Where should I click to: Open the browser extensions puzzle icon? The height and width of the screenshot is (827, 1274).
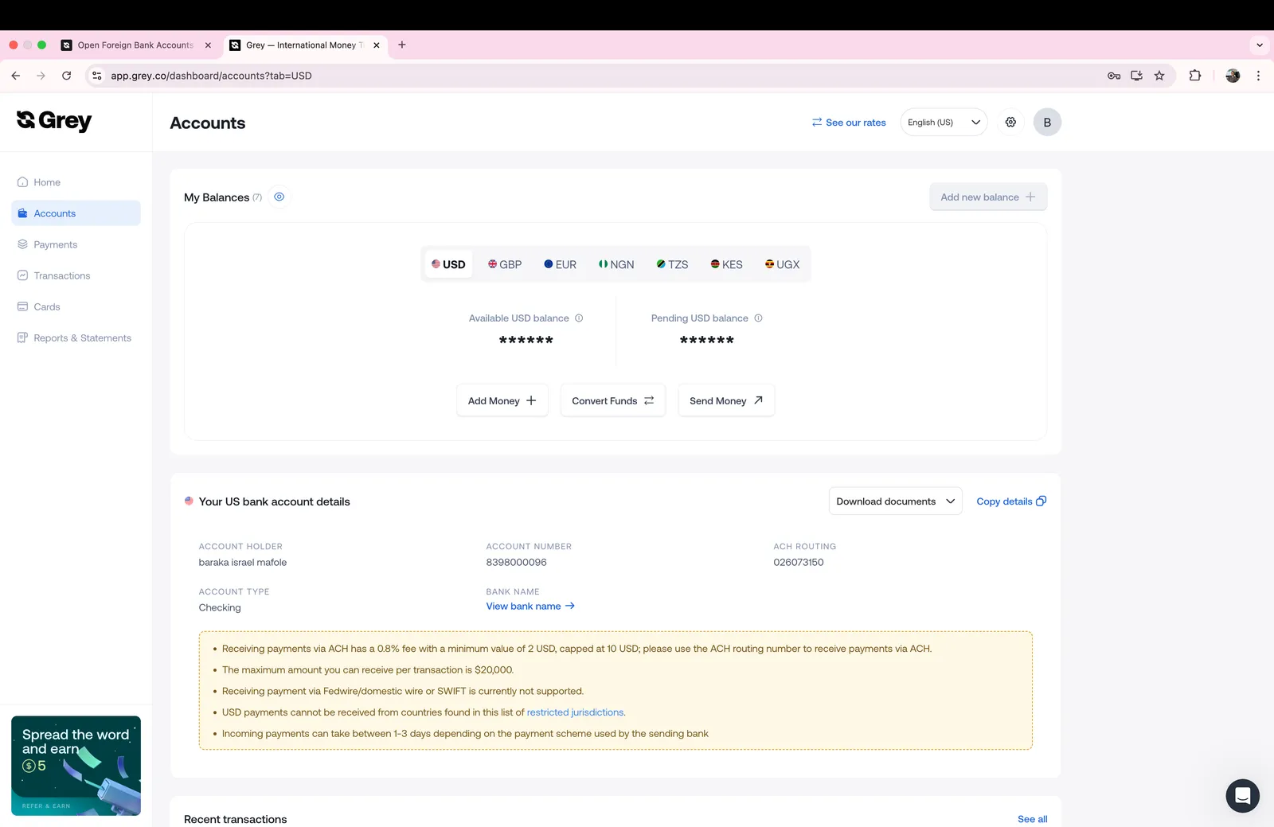[1195, 76]
